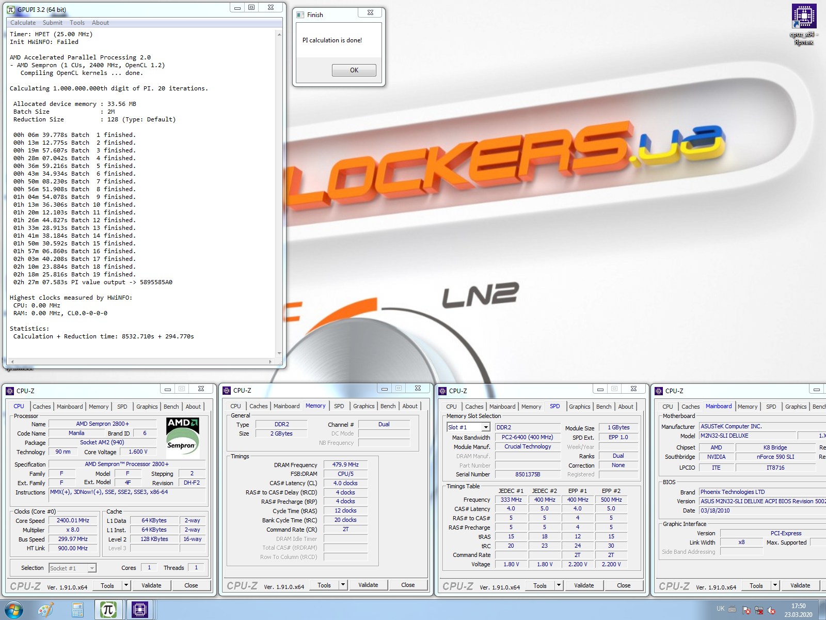Viewport: 826px width, 620px height.
Task: Click Max Bandwidth PC2-6400 field
Action: point(528,437)
